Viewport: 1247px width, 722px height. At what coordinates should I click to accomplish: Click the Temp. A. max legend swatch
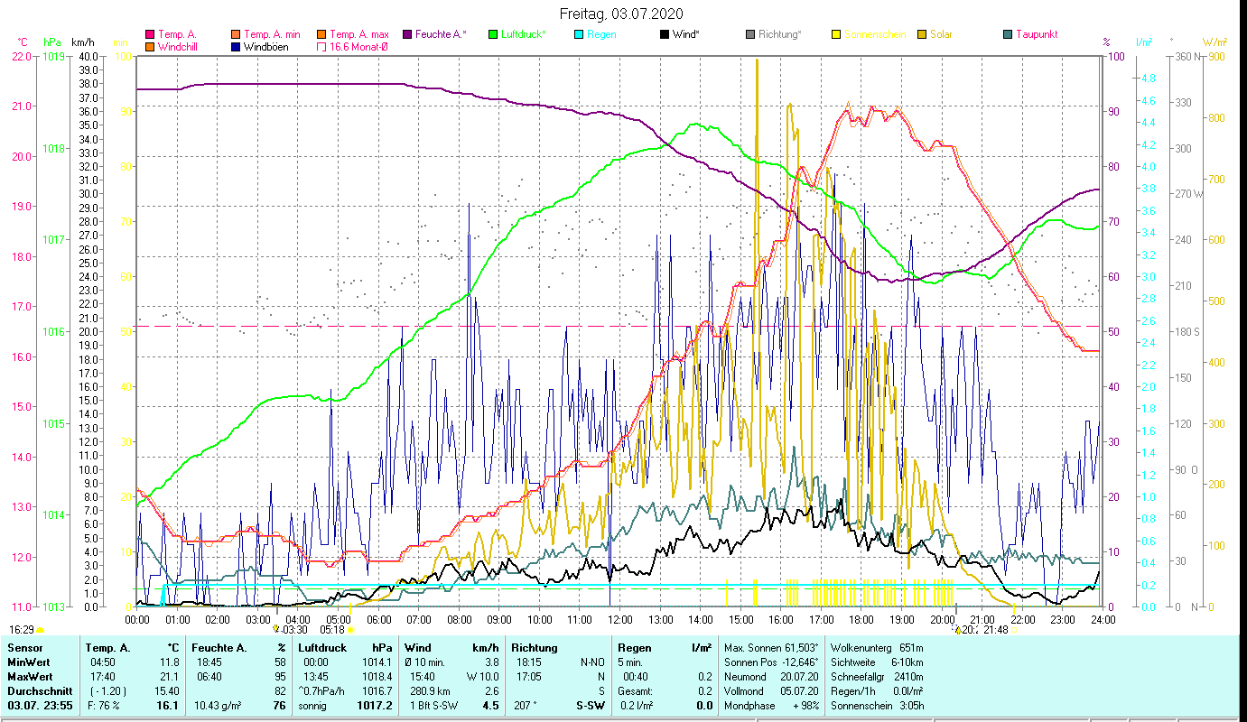point(321,34)
